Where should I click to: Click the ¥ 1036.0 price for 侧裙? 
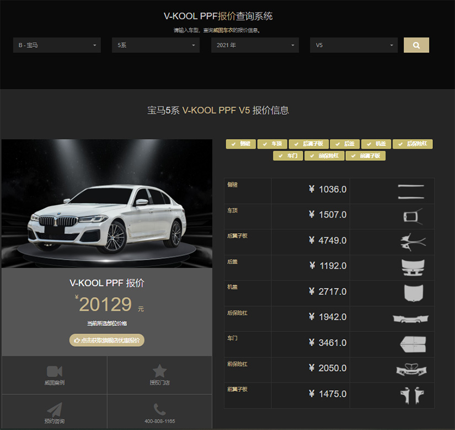(328, 190)
